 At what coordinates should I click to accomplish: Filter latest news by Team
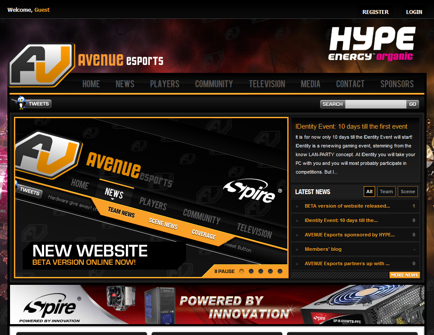pos(386,191)
